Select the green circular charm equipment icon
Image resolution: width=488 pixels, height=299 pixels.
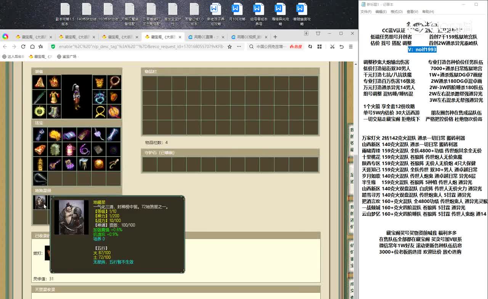click(x=40, y=112)
